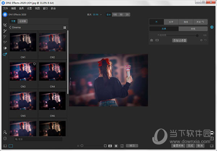The image size is (217, 151).
Task: Adjust the thumbnail size slider handle
Action: point(82,146)
